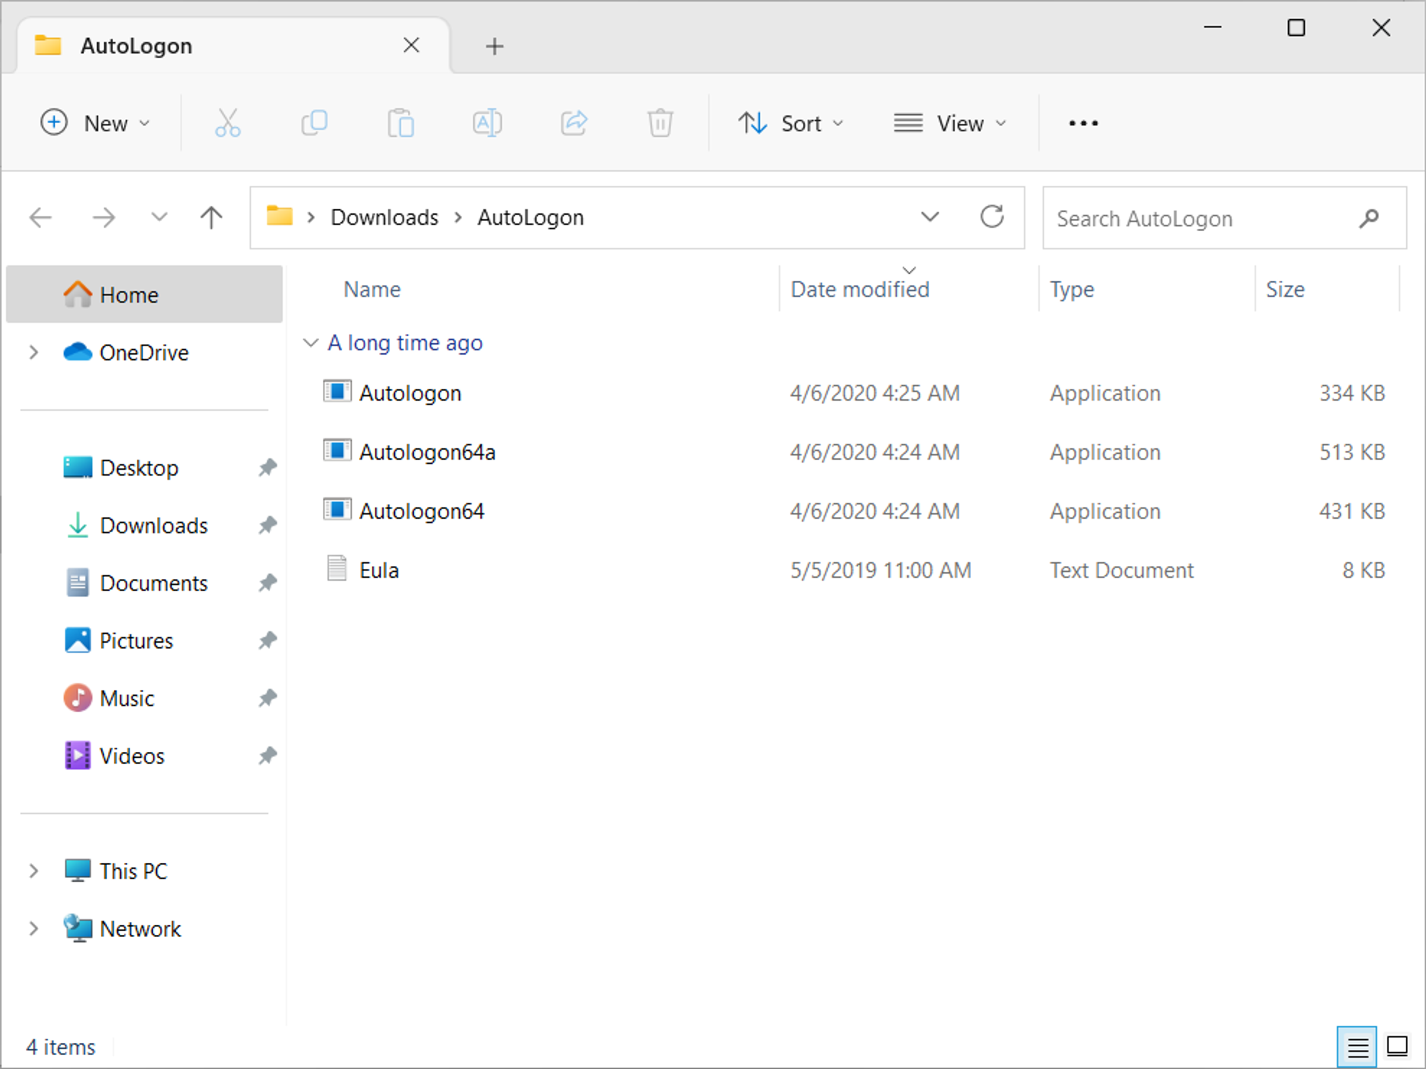Click the 'Text Document' type cell
The width and height of the screenshot is (1426, 1069).
click(1122, 570)
